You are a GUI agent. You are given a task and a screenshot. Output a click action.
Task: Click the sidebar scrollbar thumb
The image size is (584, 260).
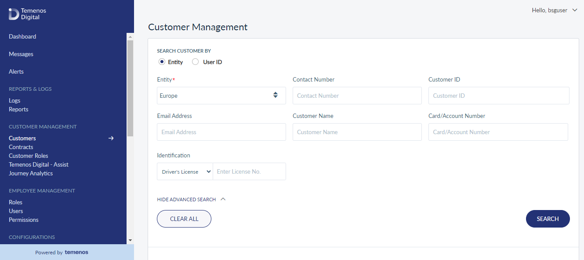click(130, 88)
